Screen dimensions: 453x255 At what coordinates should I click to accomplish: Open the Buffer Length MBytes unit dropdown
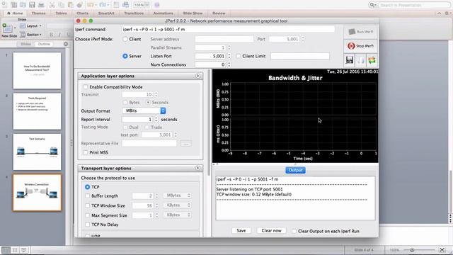[178, 195]
